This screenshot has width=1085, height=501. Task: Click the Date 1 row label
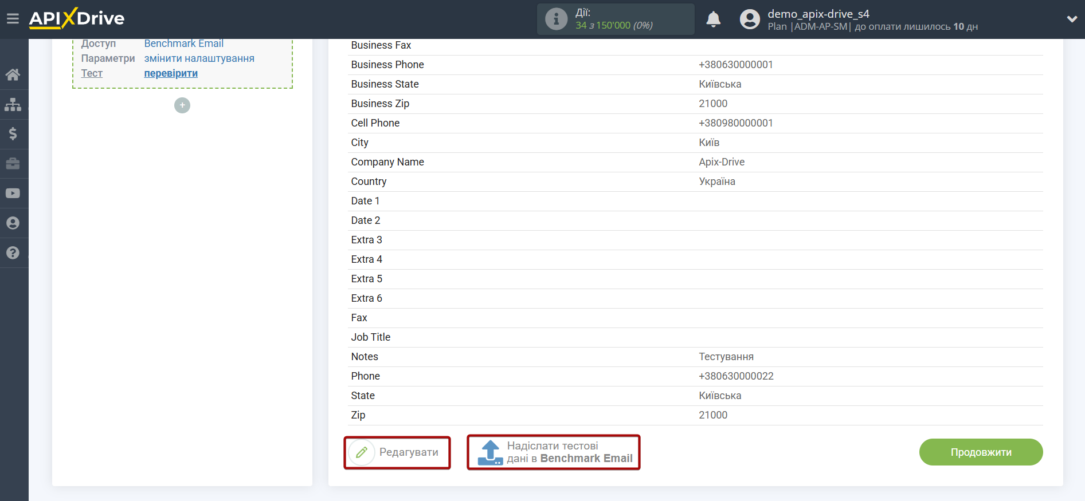365,201
